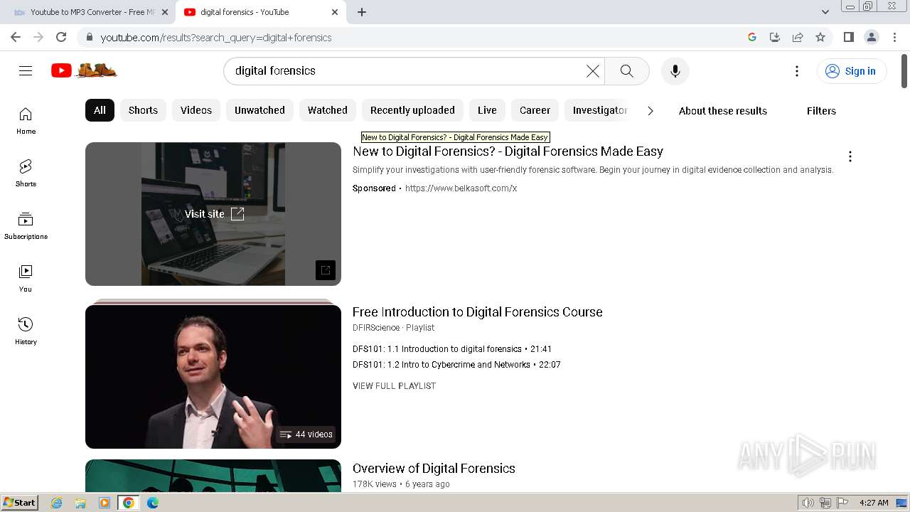Select the Career filter chip
Viewport: 910px width, 512px height.
[535, 110]
